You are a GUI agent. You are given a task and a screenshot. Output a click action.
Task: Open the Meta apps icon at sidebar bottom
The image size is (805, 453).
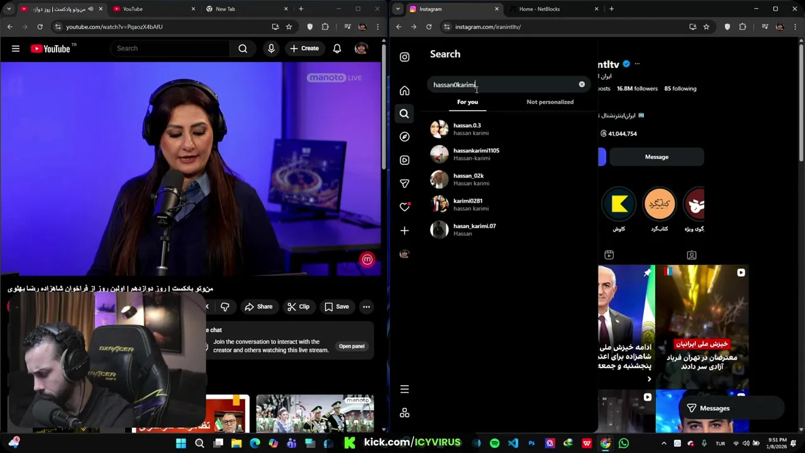tap(404, 413)
